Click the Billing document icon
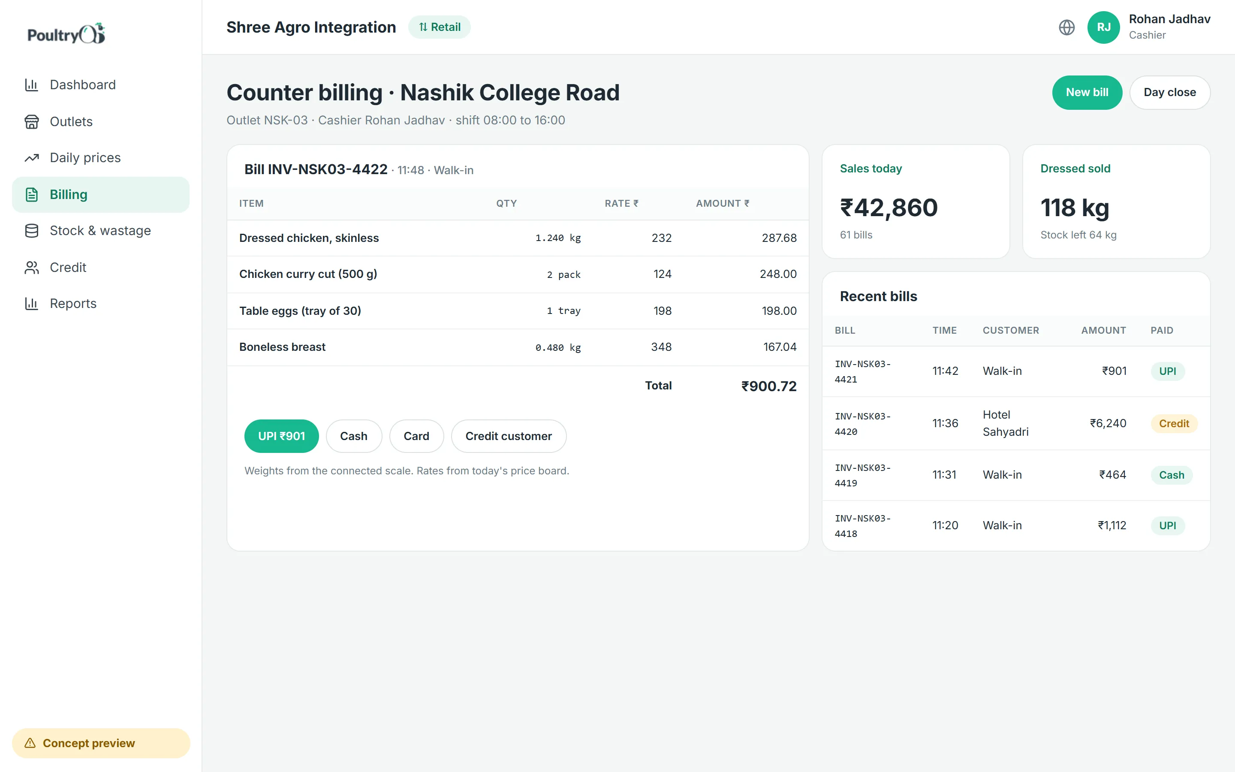The image size is (1235, 772). [x=32, y=195]
